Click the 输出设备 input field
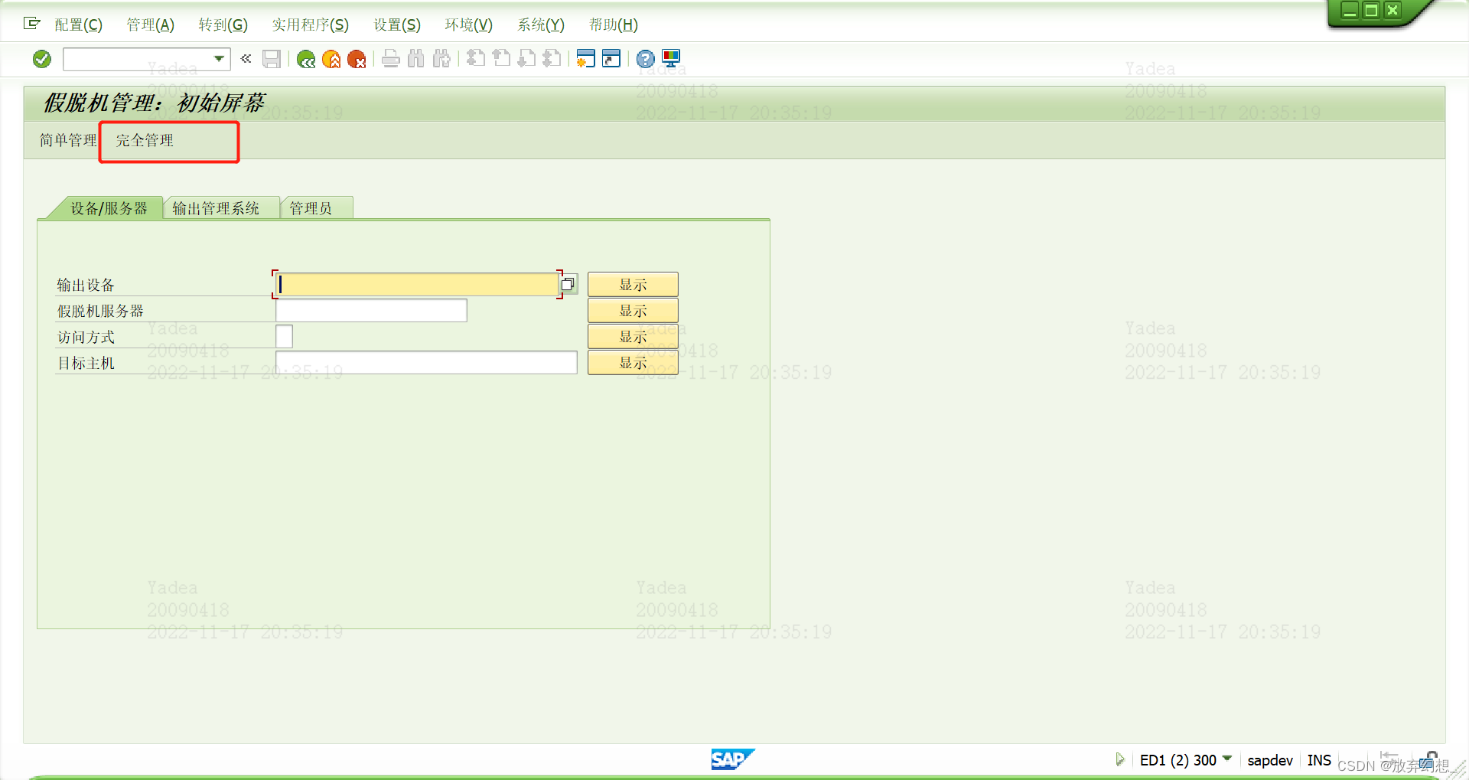This screenshot has width=1469, height=780. [418, 285]
